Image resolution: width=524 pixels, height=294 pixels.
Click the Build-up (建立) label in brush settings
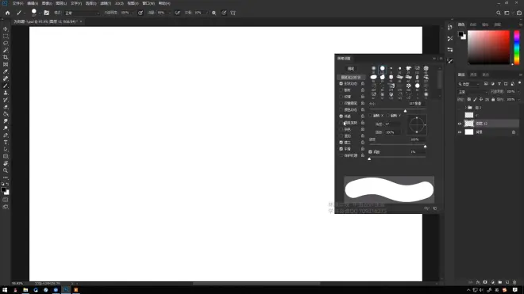tap(348, 143)
